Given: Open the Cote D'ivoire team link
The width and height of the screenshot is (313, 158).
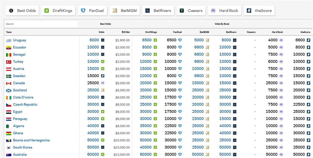Looking at the screenshot, I should pyautogui.click(x=23, y=97).
